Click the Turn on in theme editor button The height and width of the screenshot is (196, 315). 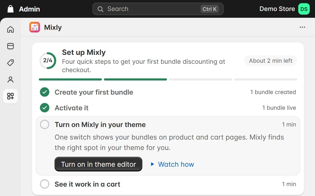tap(98, 164)
